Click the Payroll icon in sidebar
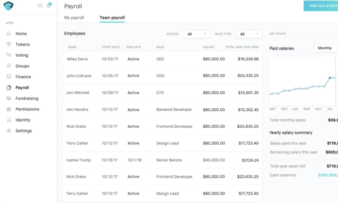Image resolution: width=338 pixels, height=203 pixels. pyautogui.click(x=8, y=88)
